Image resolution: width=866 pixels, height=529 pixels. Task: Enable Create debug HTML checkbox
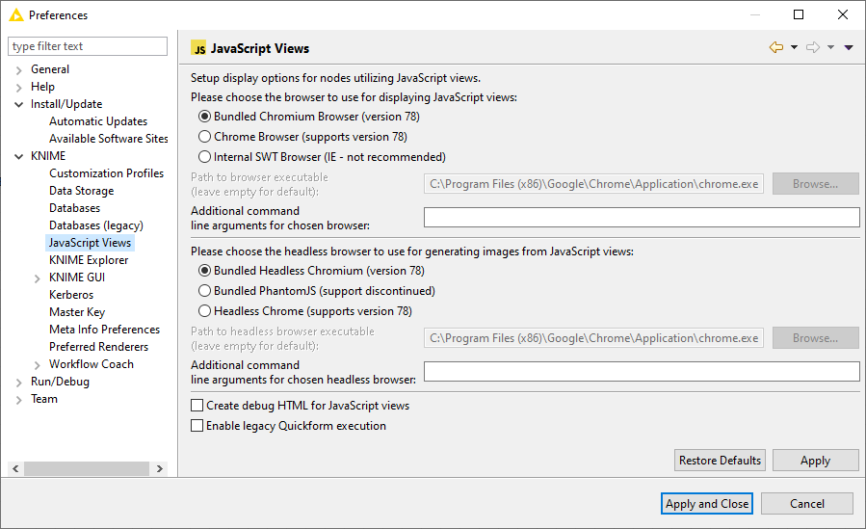197,406
